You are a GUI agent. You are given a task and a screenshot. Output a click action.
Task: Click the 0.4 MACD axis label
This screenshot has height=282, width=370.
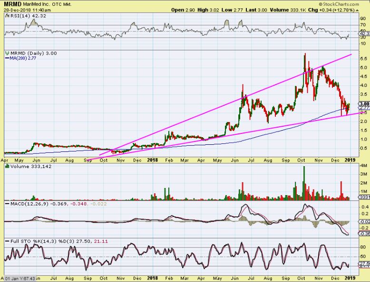365,207
